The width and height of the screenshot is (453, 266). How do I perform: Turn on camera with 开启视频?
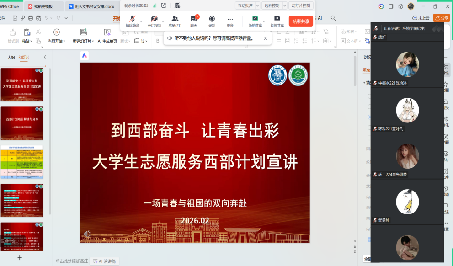155,21
